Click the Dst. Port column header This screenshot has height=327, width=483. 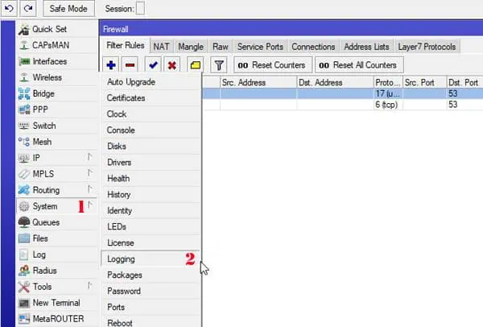[464, 82]
